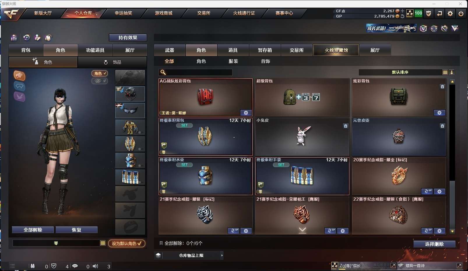The image size is (468, 271).
Task: Toggle 设为默认角色 checkbox button
Action: point(127,243)
